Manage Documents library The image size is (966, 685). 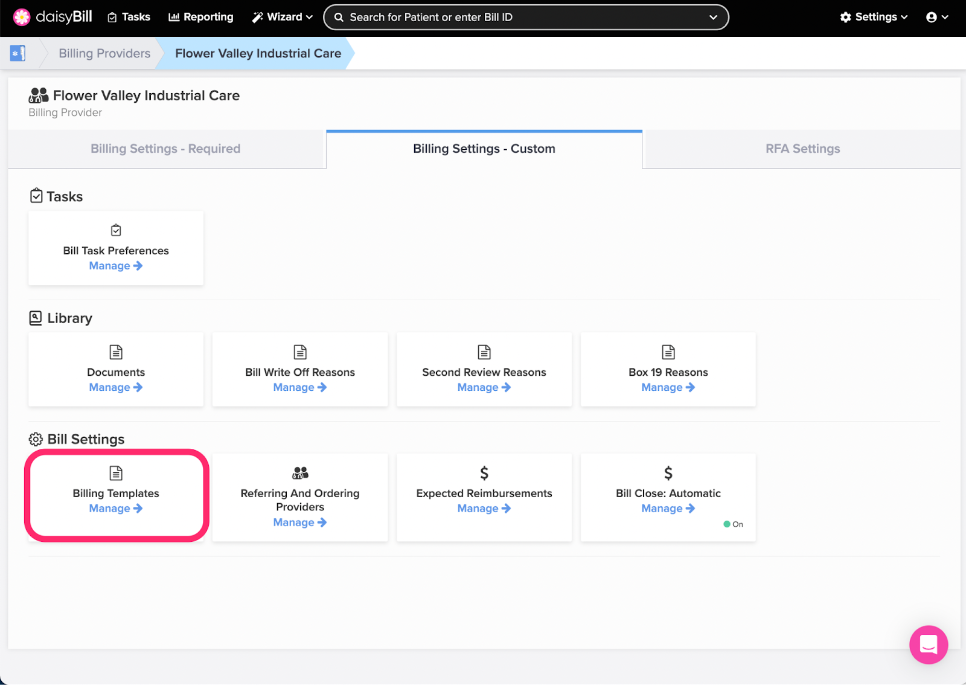[116, 387]
